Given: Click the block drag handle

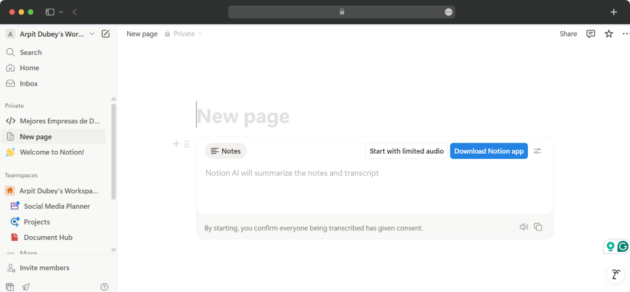Looking at the screenshot, I should (x=187, y=144).
